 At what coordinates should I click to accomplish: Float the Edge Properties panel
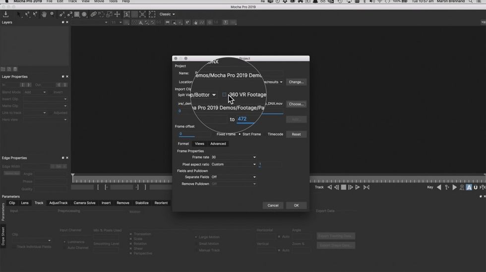click(x=63, y=158)
